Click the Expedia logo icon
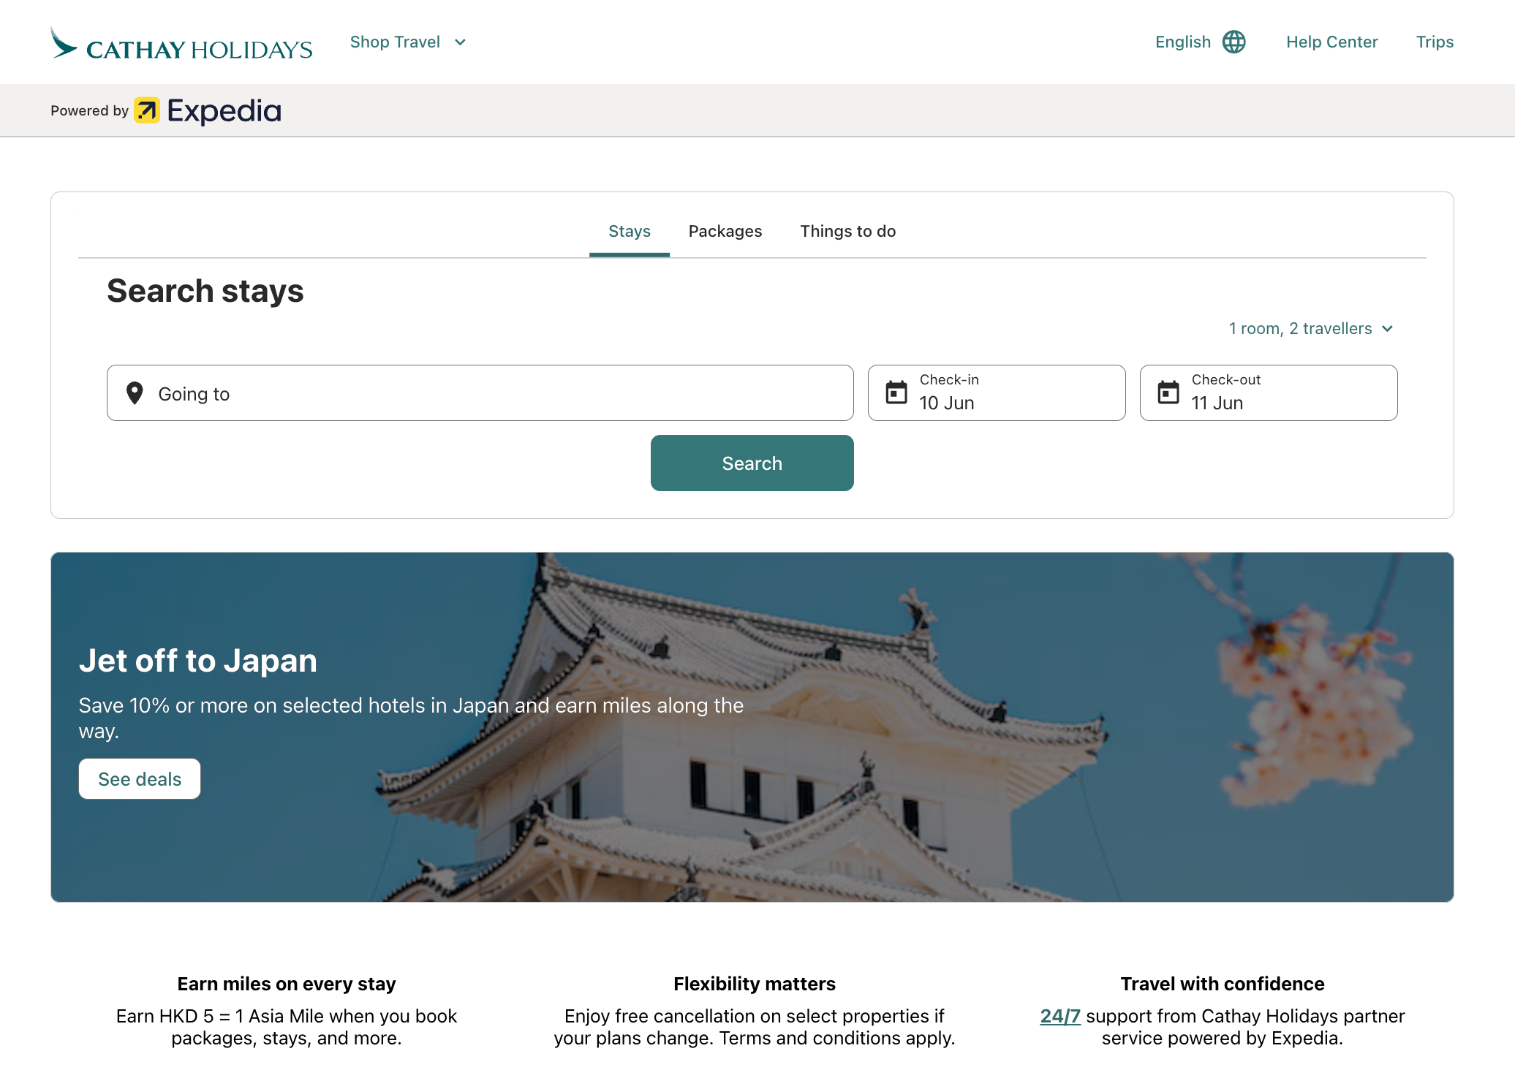Image resolution: width=1515 pixels, height=1089 pixels. point(147,110)
